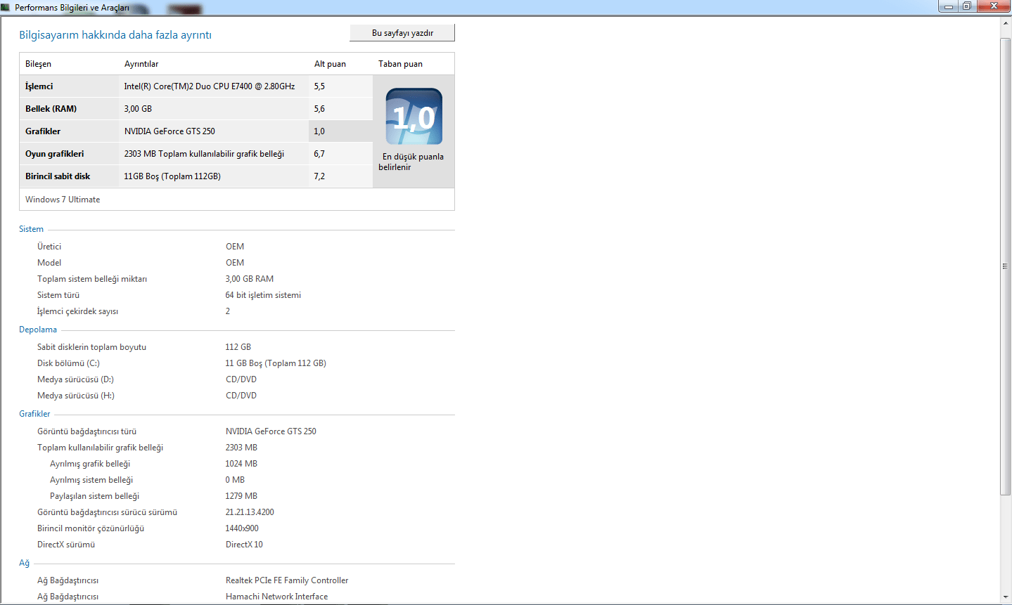The width and height of the screenshot is (1012, 605).
Task: Select 'Hamachi Network Interface' text
Action: click(276, 597)
